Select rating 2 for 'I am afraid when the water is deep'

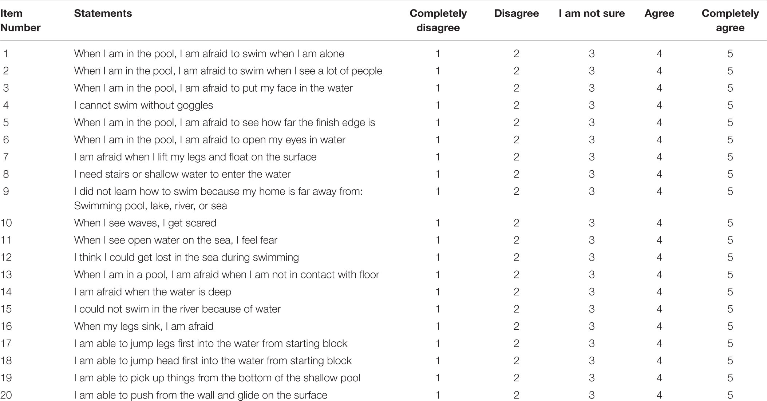pyautogui.click(x=516, y=292)
